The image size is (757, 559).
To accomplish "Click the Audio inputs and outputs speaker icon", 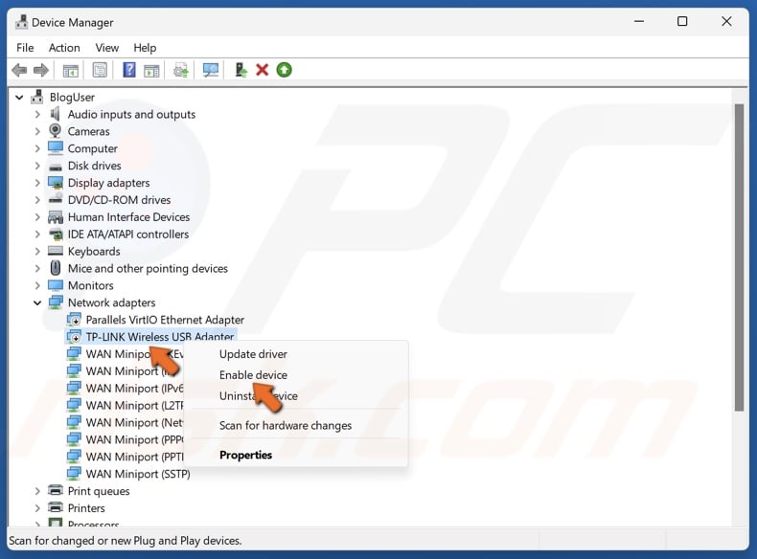I will tap(55, 114).
